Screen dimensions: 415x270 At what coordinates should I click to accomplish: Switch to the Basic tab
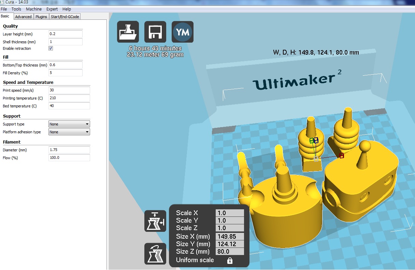click(x=5, y=16)
